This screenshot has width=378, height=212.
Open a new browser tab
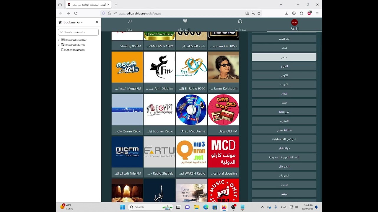click(x=116, y=4)
